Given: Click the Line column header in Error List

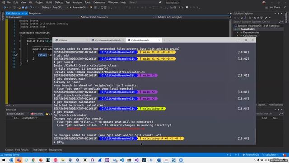Looking at the screenshot, I should (x=265, y=118).
